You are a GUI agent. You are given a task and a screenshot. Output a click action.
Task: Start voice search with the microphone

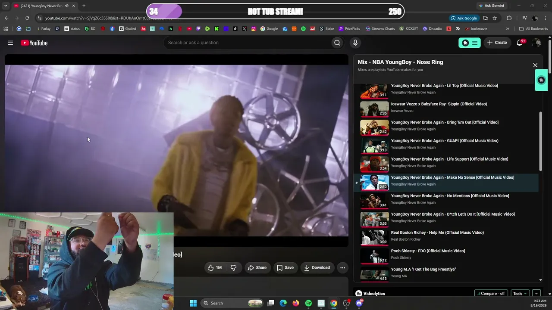click(x=355, y=43)
